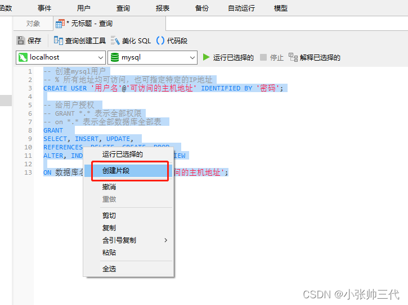Viewport: 408px width, 305px height.
Task: Expand the mysql database dropdown
Action: [x=192, y=57]
